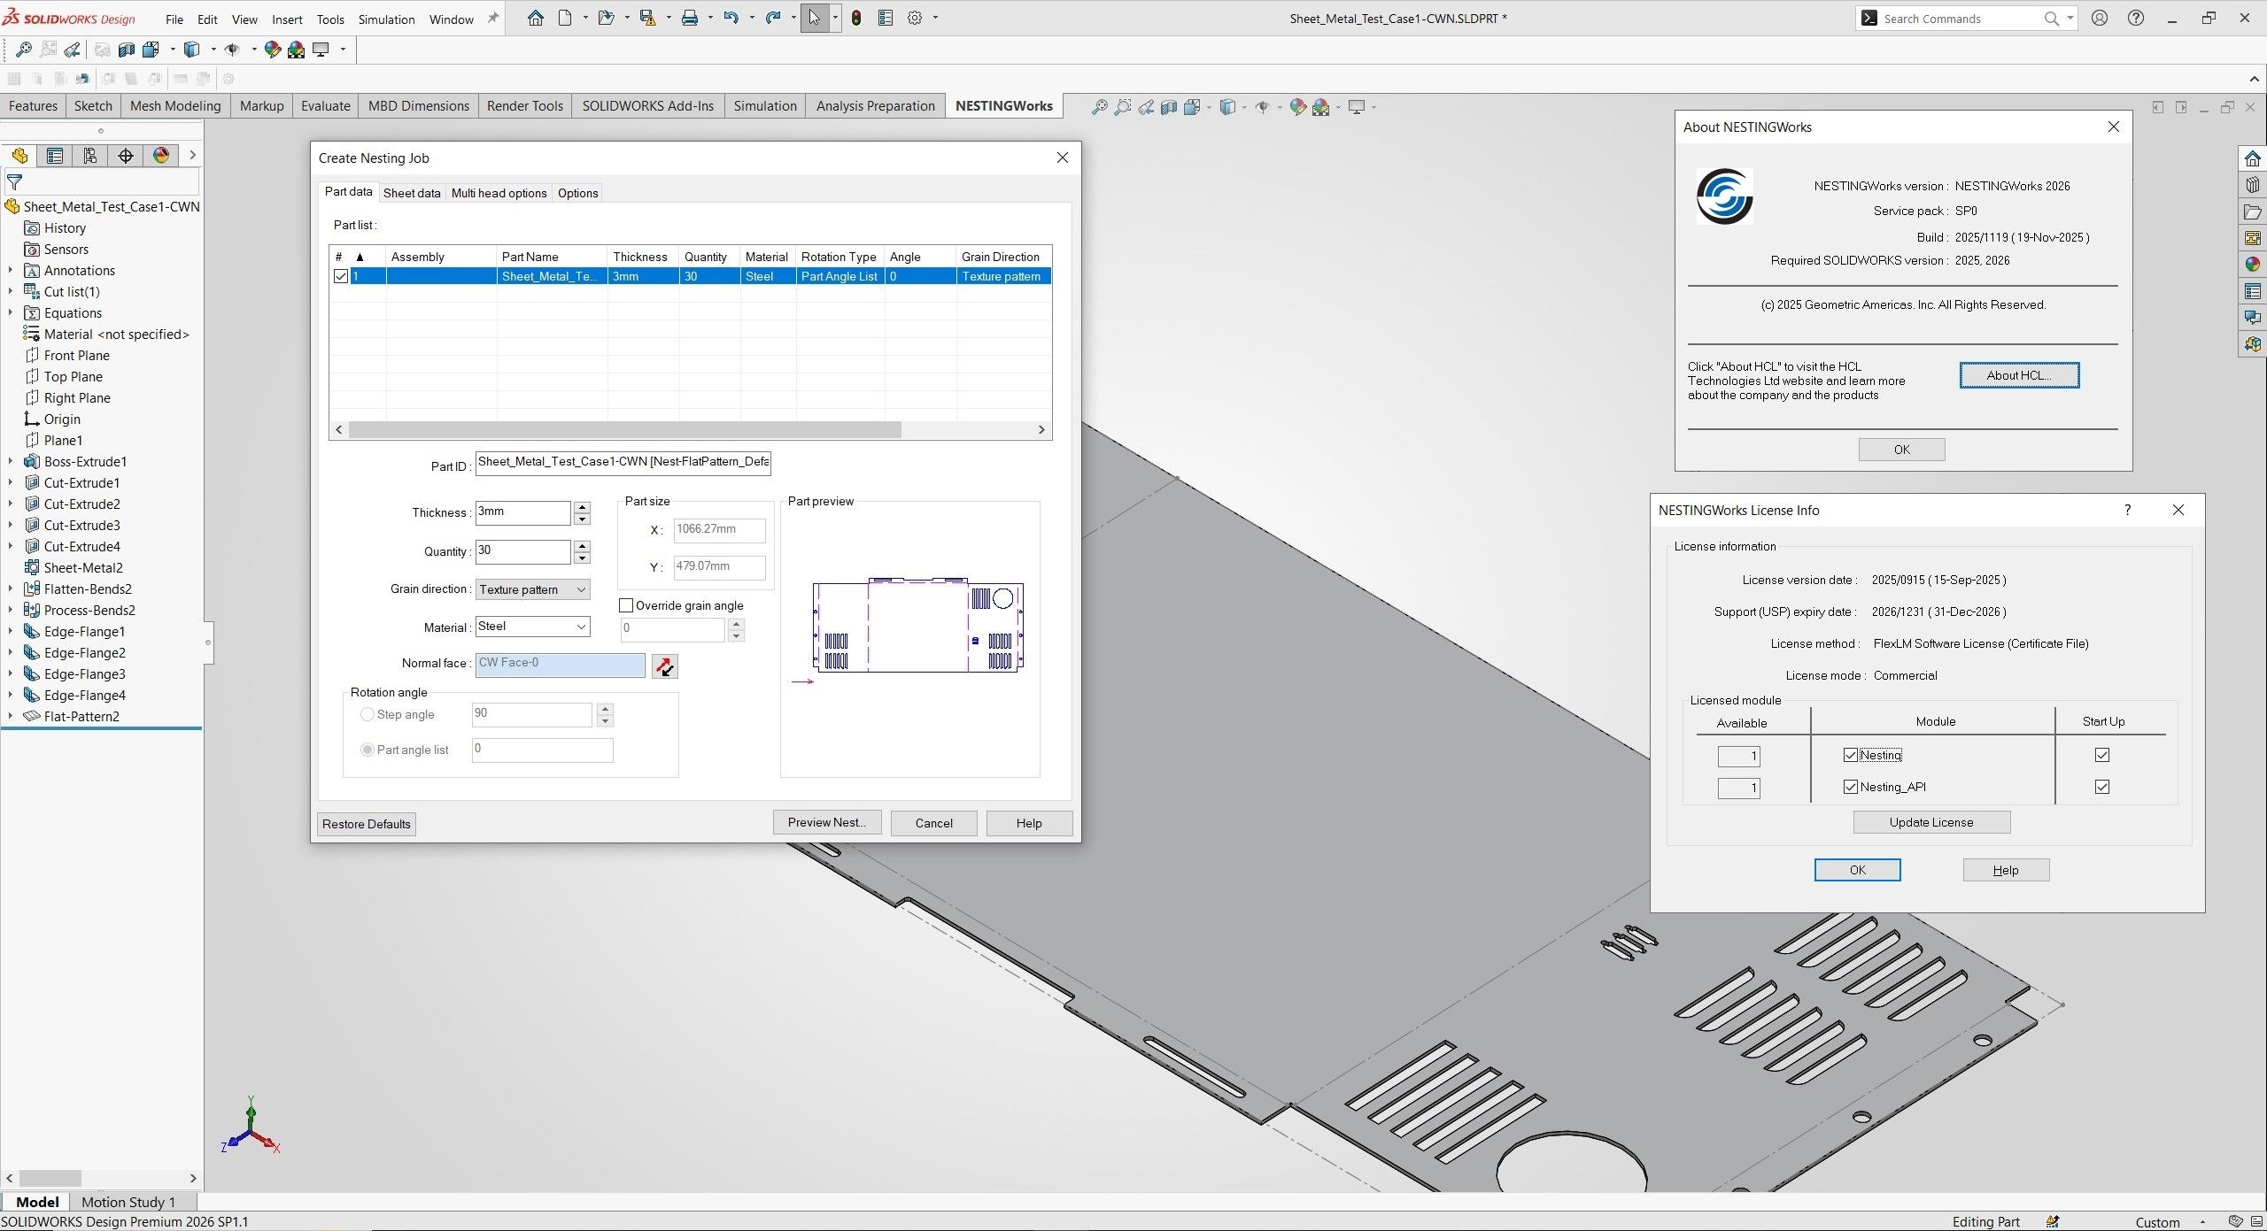Open Custom Properties task pane icon

2253,291
